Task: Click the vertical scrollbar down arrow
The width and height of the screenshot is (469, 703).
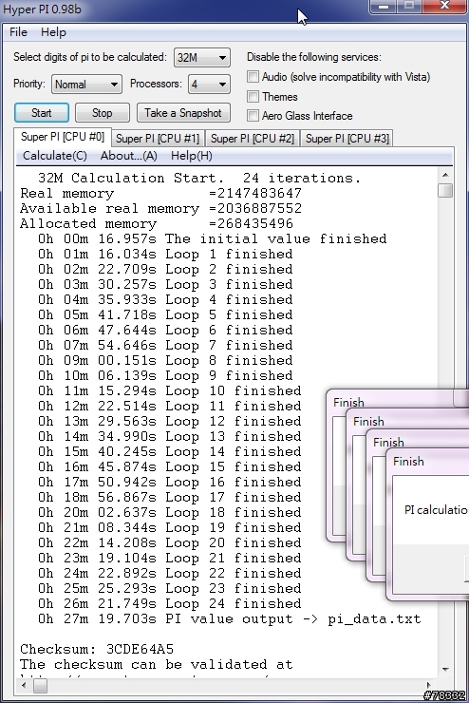Action: click(445, 670)
